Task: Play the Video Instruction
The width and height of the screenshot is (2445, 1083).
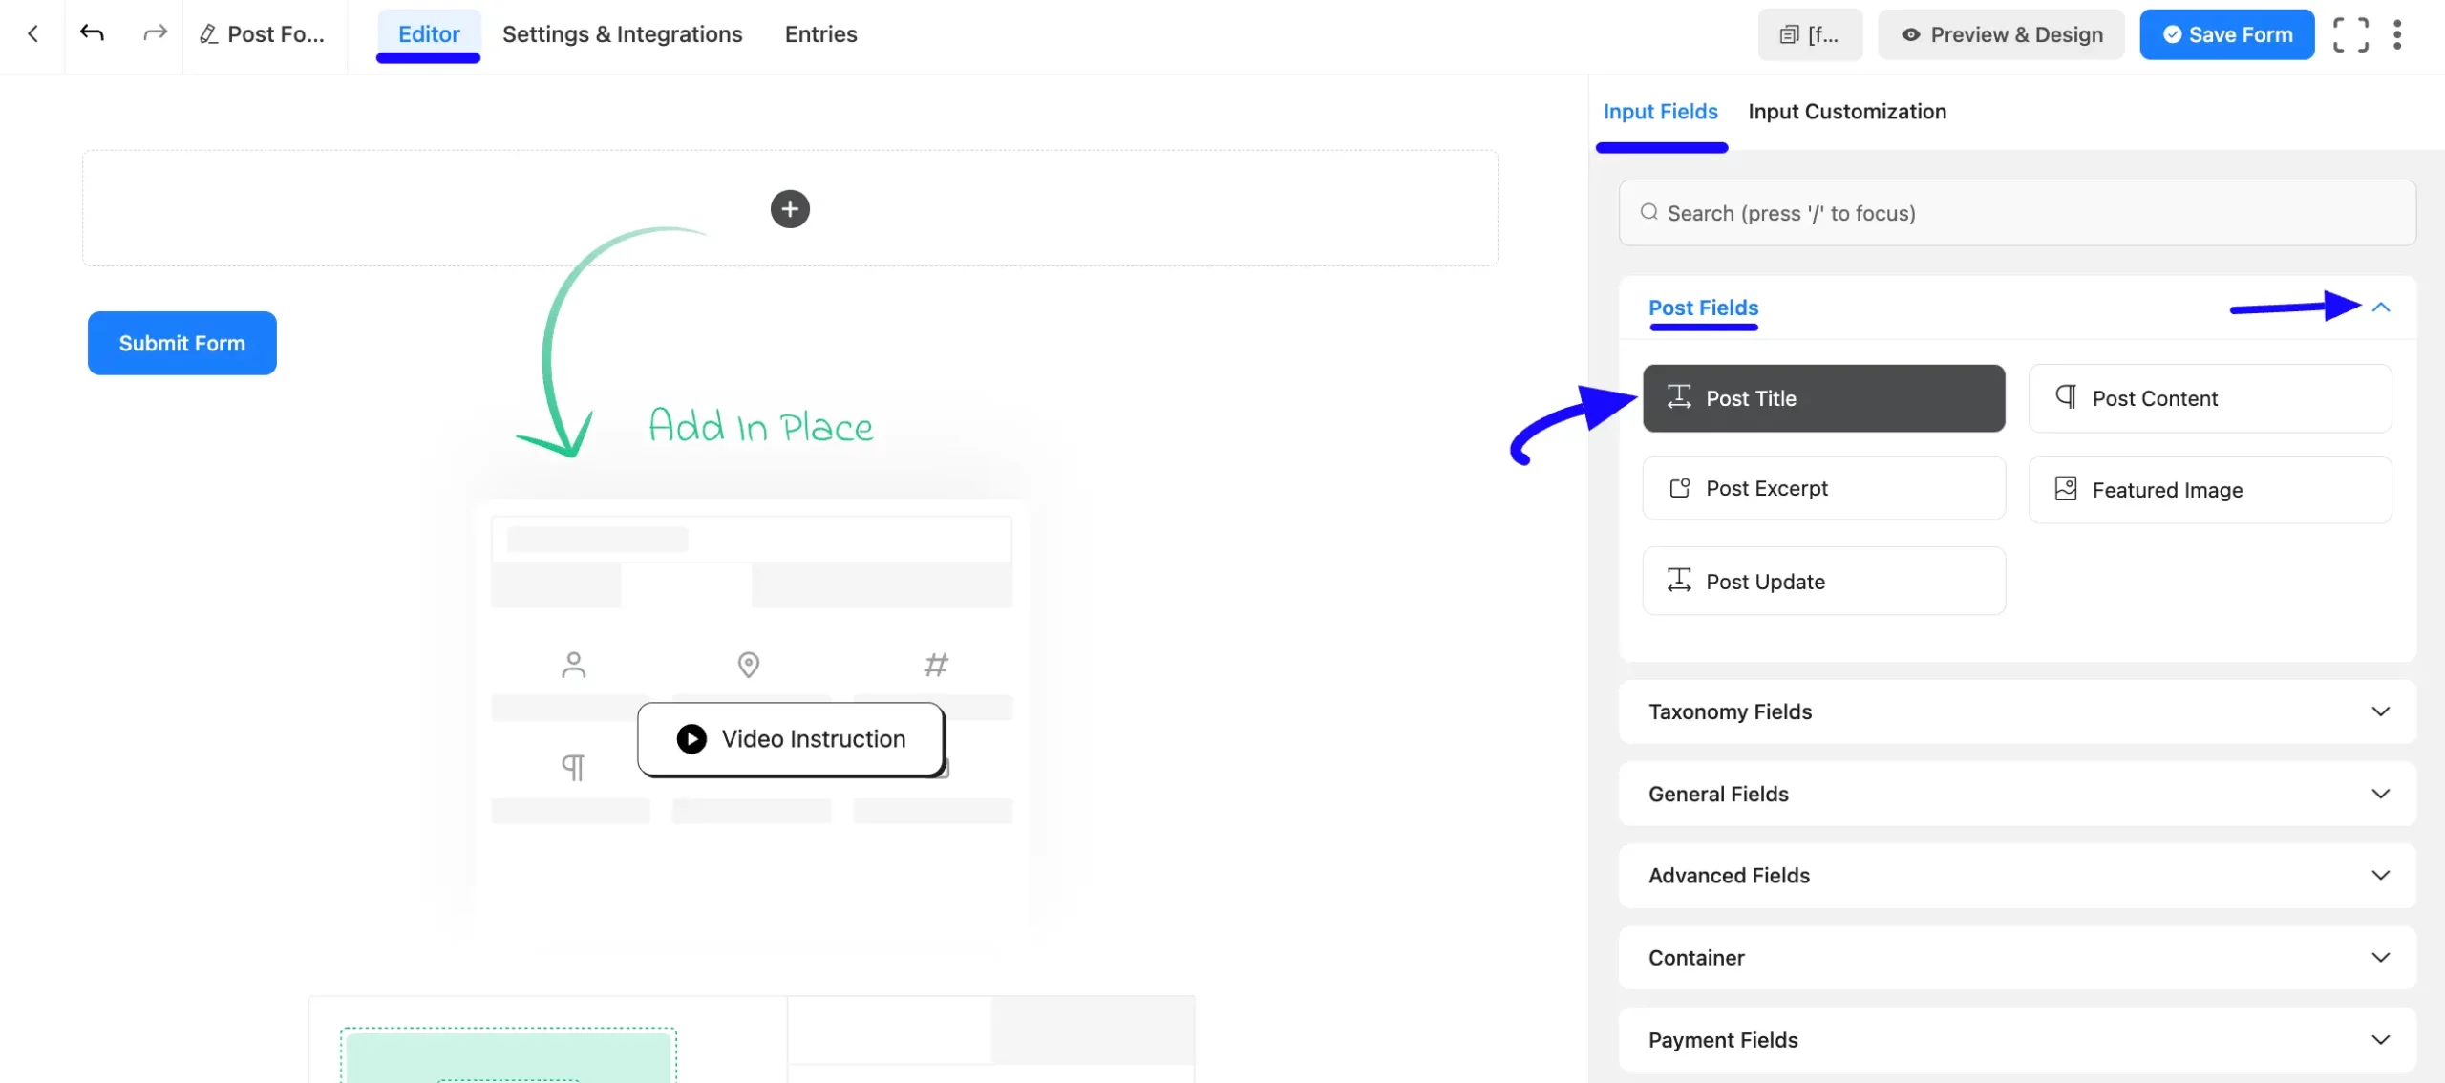Action: click(x=791, y=738)
